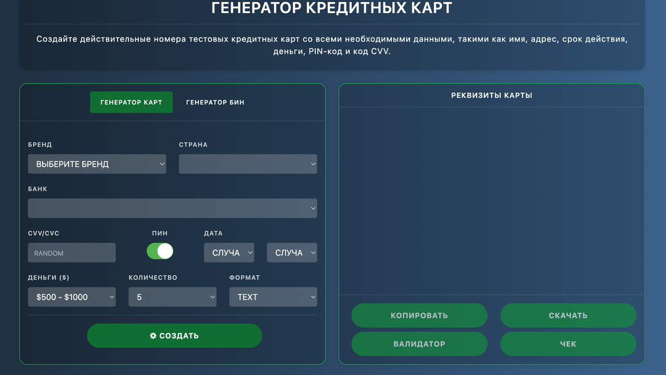The image size is (666, 375).
Task: Open the БАНК selection dropdown
Action: pos(172,208)
